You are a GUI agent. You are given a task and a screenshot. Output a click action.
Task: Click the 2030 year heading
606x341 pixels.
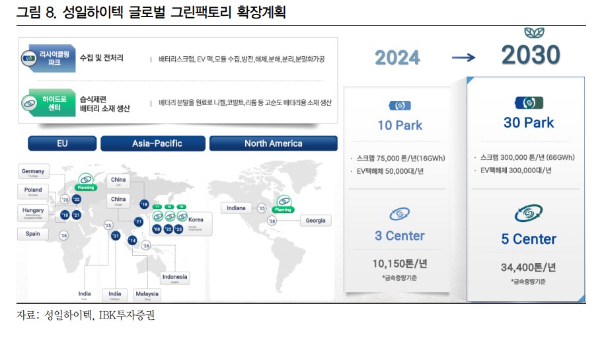(x=531, y=55)
